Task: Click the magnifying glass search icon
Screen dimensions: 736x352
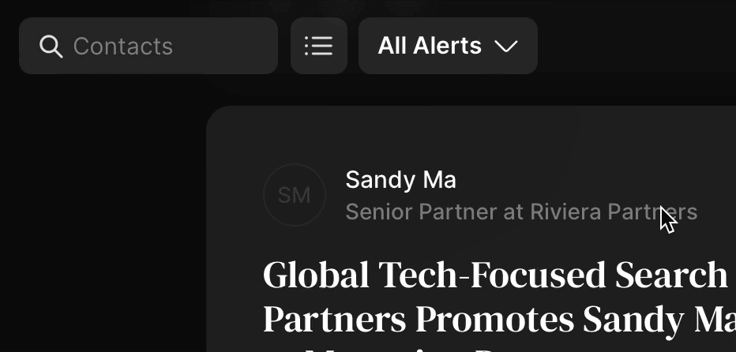Action: tap(51, 47)
